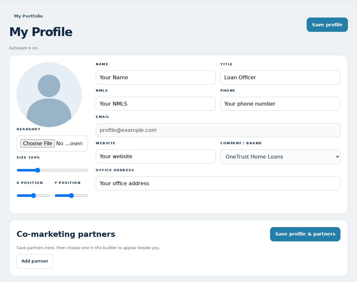Click into the Your NMLS field
The width and height of the screenshot is (357, 282).
point(155,104)
